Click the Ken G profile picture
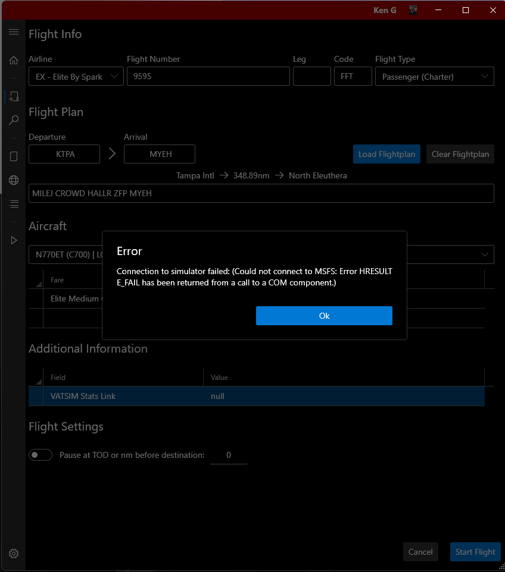Image resolution: width=505 pixels, height=572 pixels. pyautogui.click(x=413, y=10)
